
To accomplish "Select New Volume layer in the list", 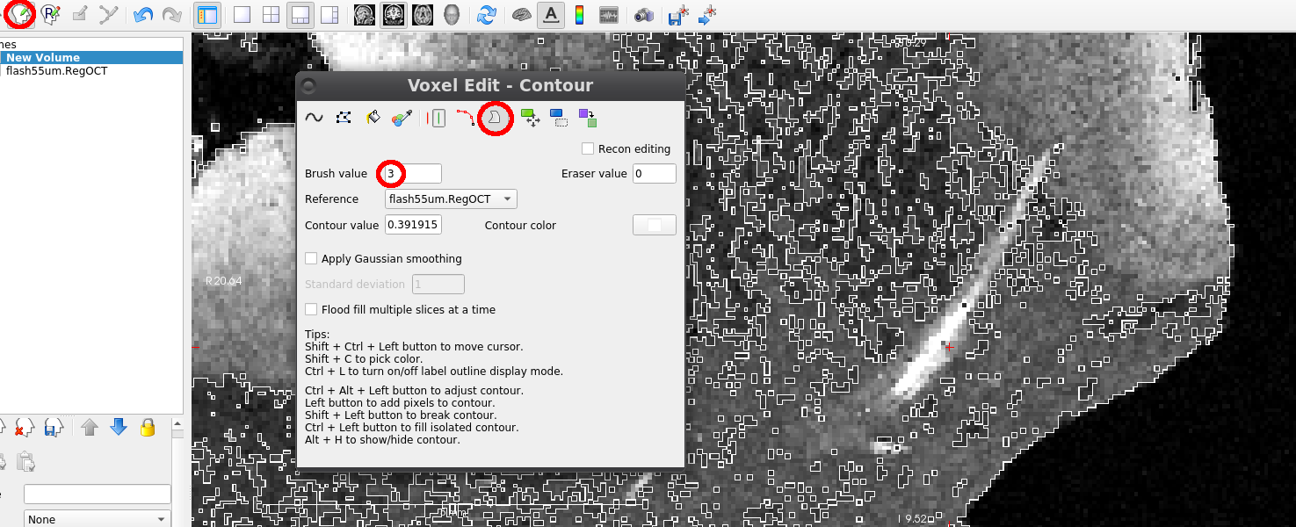I will click(42, 57).
